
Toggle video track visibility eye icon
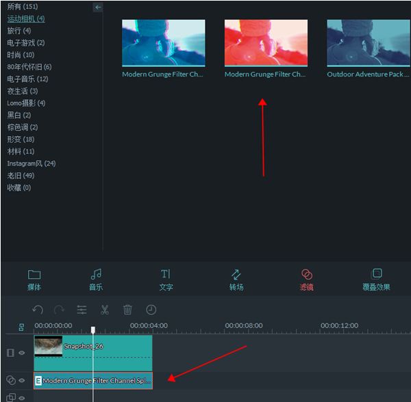[22, 353]
